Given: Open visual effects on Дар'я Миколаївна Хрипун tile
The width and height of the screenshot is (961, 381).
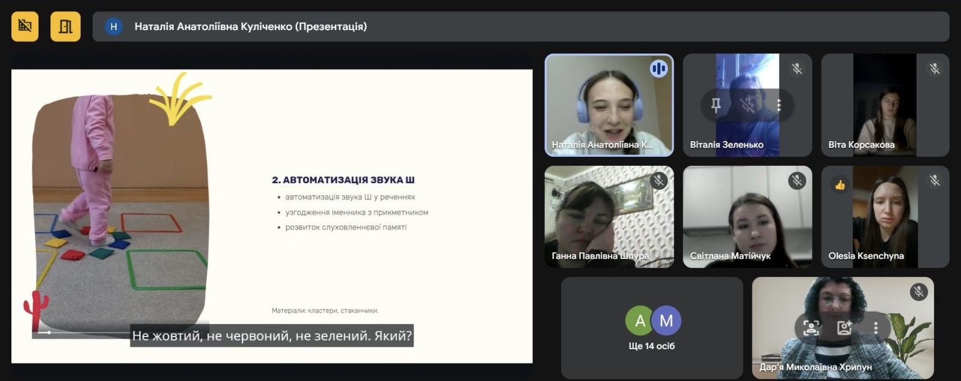Looking at the screenshot, I should click(x=844, y=328).
